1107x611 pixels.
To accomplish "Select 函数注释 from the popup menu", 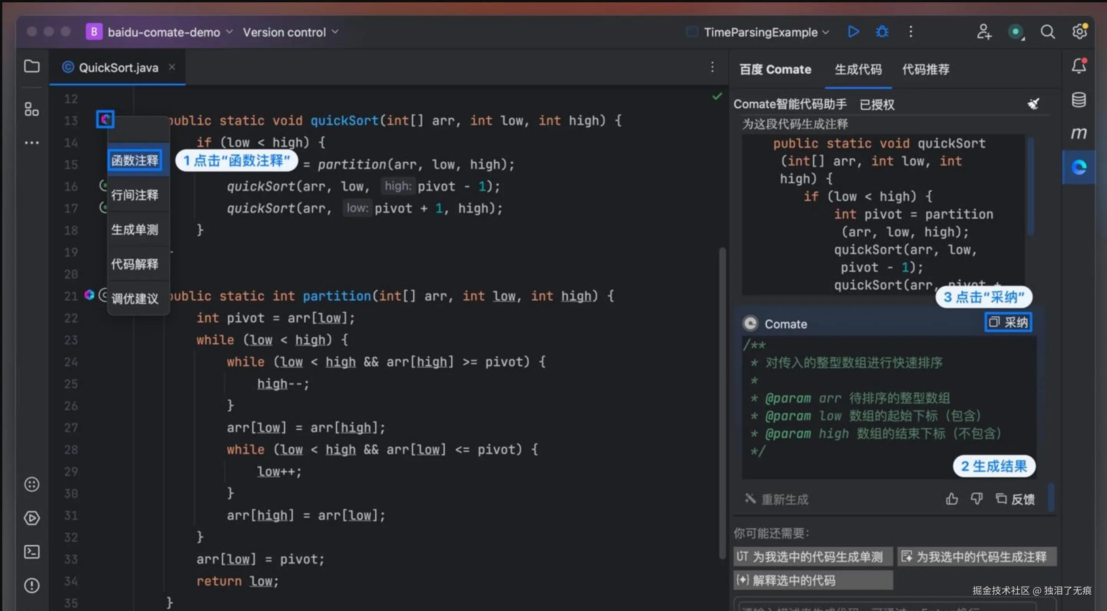I will click(135, 160).
